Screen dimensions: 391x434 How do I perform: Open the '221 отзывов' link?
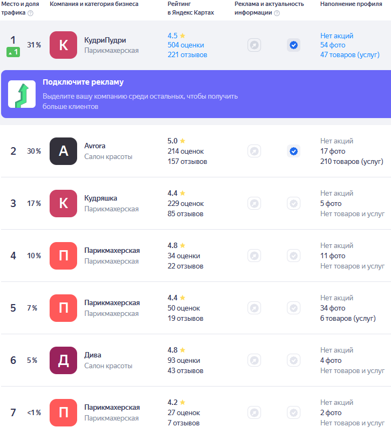click(187, 54)
